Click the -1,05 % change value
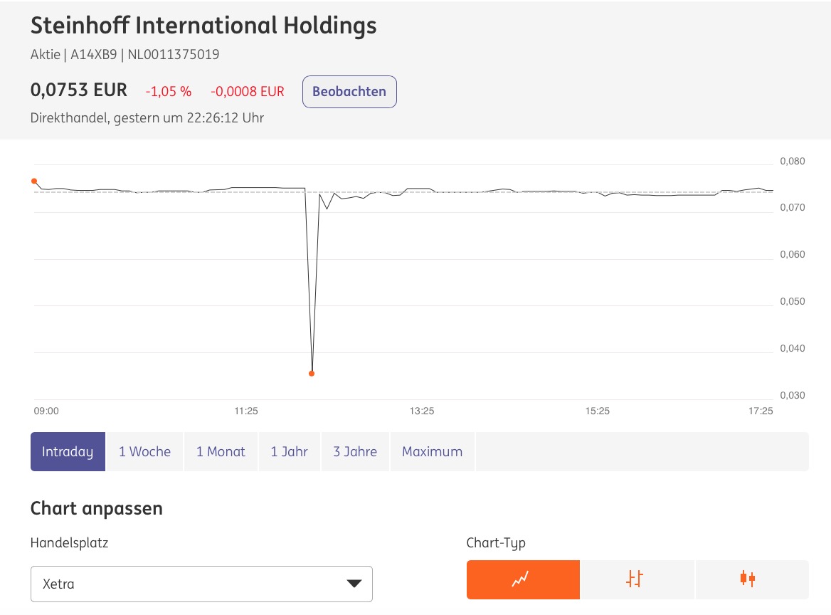 168,91
